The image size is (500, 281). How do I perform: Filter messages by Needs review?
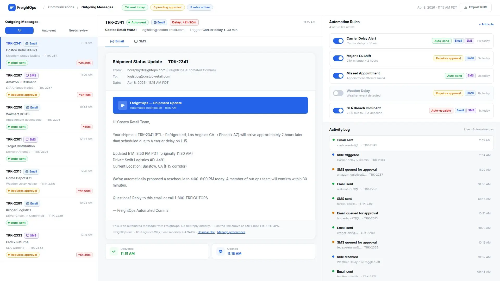(78, 30)
